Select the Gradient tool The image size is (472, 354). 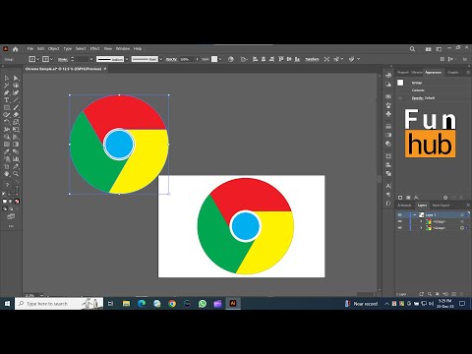[16, 145]
